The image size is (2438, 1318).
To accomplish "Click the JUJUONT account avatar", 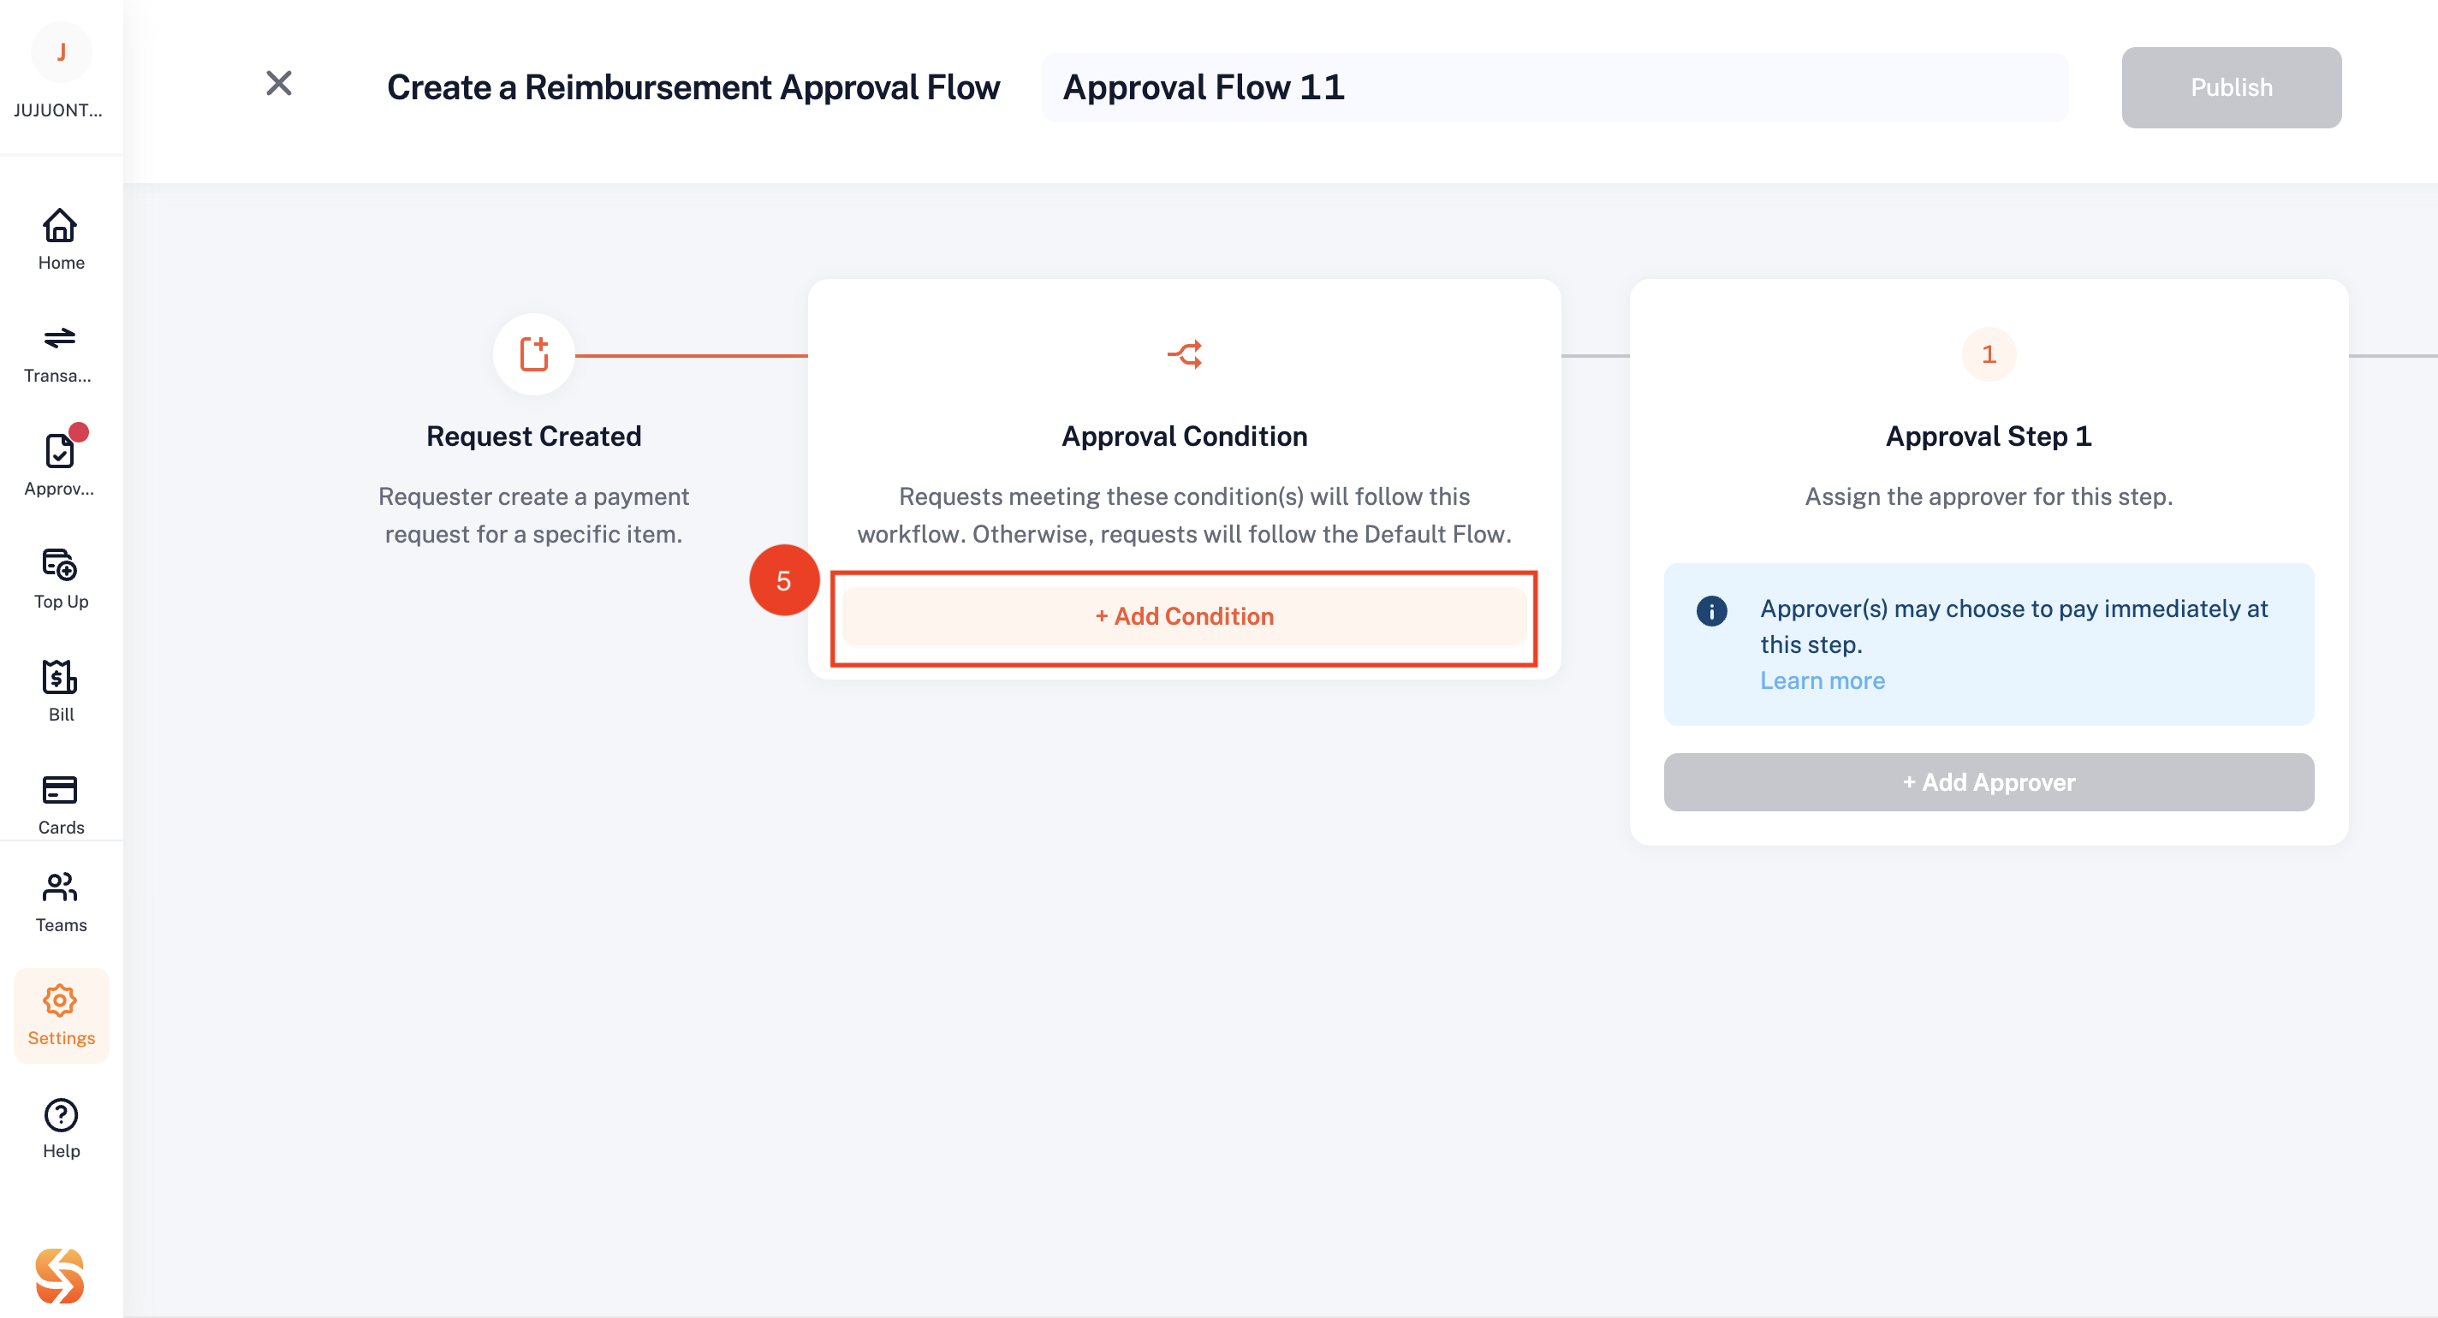I will [x=61, y=52].
